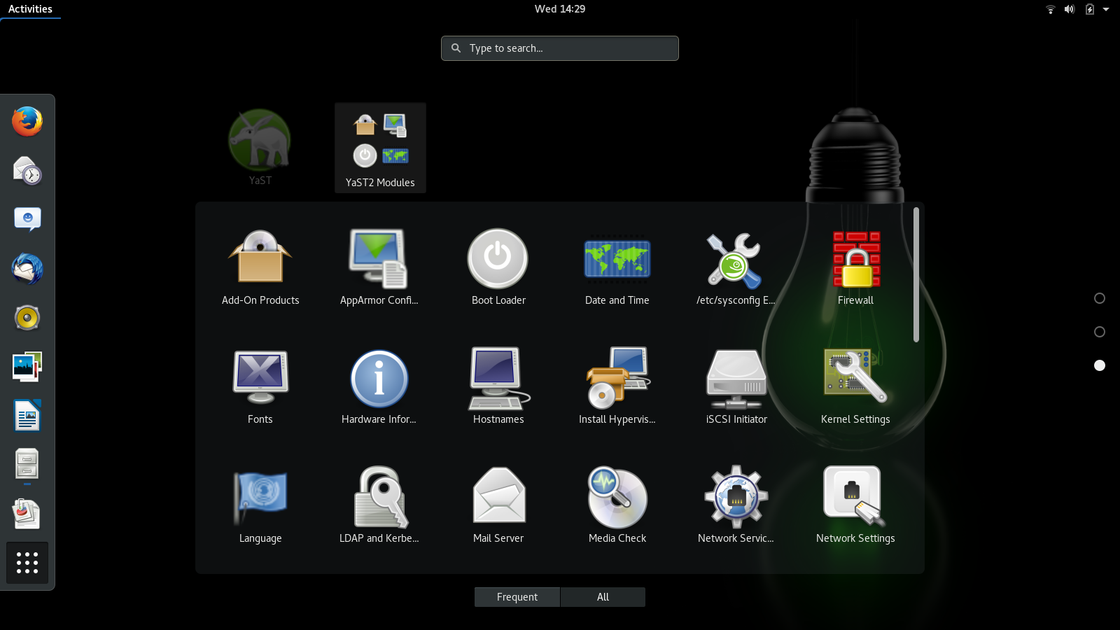The image size is (1120, 630).
Task: Click the Type to search field
Action: tap(560, 48)
